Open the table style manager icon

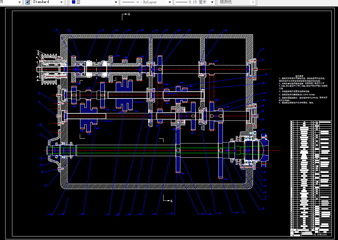coord(27,2)
